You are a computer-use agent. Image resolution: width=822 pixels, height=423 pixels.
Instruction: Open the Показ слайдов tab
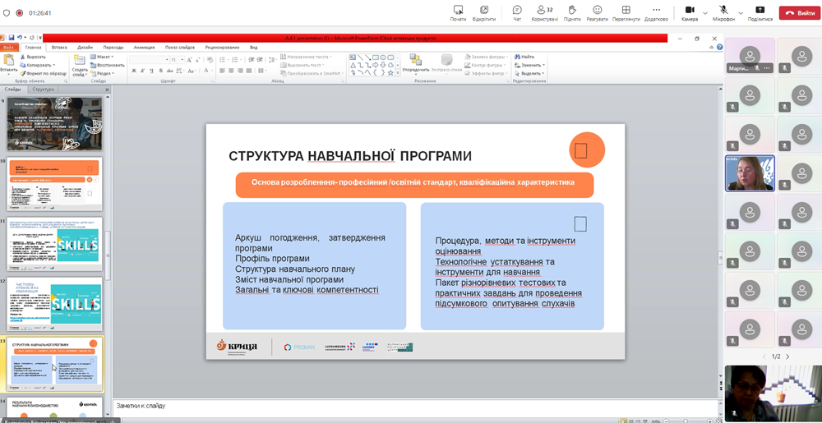click(180, 47)
